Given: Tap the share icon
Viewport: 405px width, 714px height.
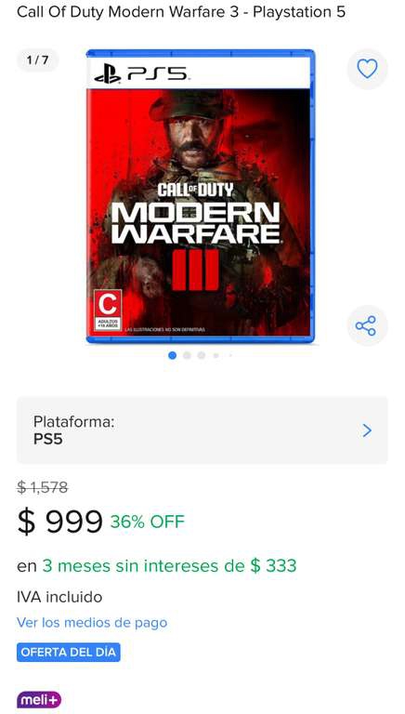Looking at the screenshot, I should click(x=366, y=326).
